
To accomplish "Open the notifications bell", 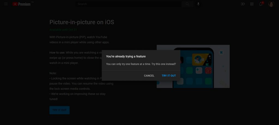I will point(261,4).
